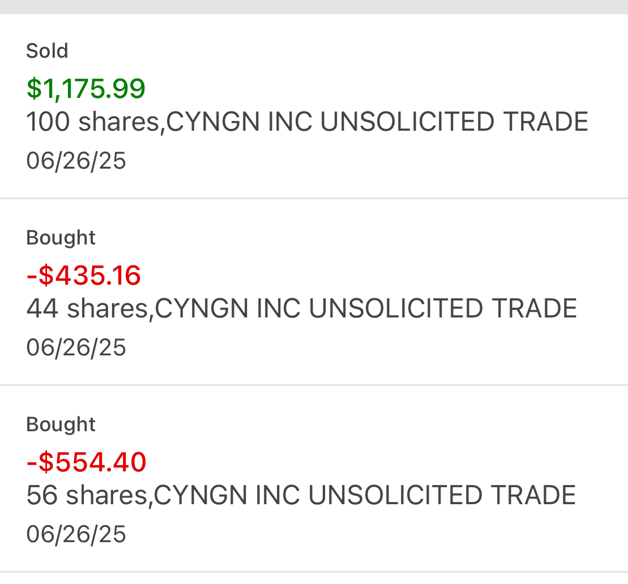Select the 'Bought' label above -$554.40

point(61,424)
